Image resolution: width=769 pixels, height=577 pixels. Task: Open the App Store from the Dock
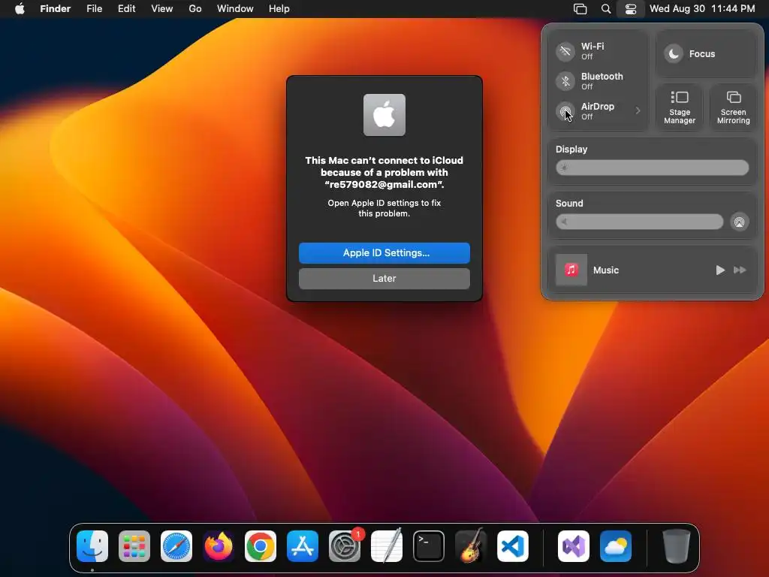click(x=303, y=546)
